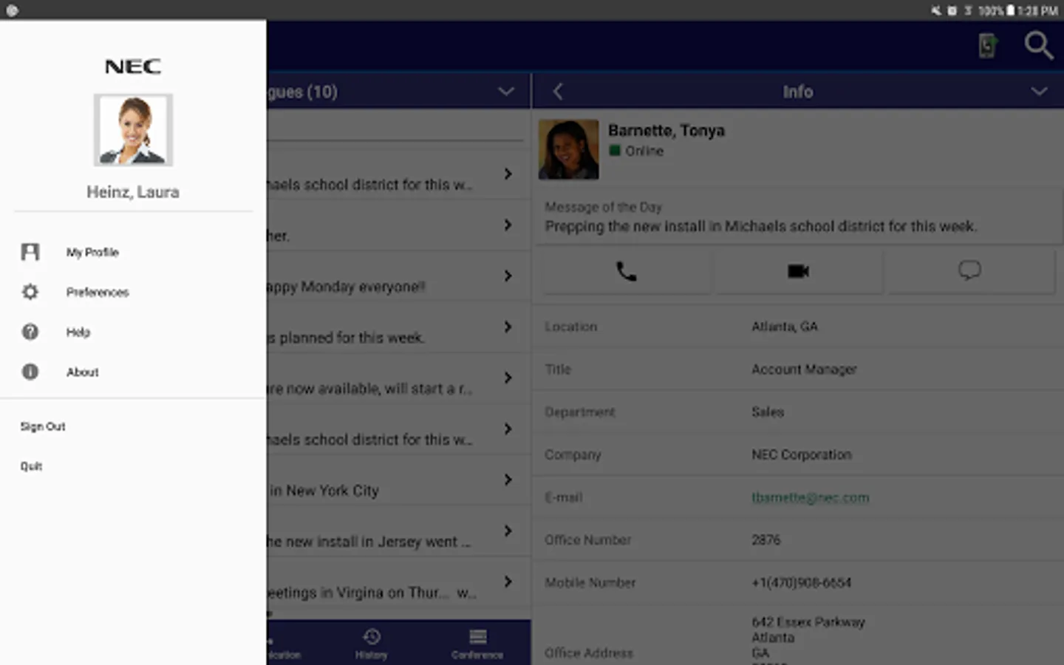Open the 's planned for this week.' row chevron
1064x665 pixels.
tap(508, 327)
